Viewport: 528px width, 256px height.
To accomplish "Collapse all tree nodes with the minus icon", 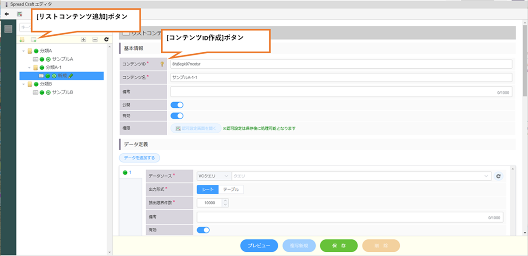I will [x=95, y=40].
